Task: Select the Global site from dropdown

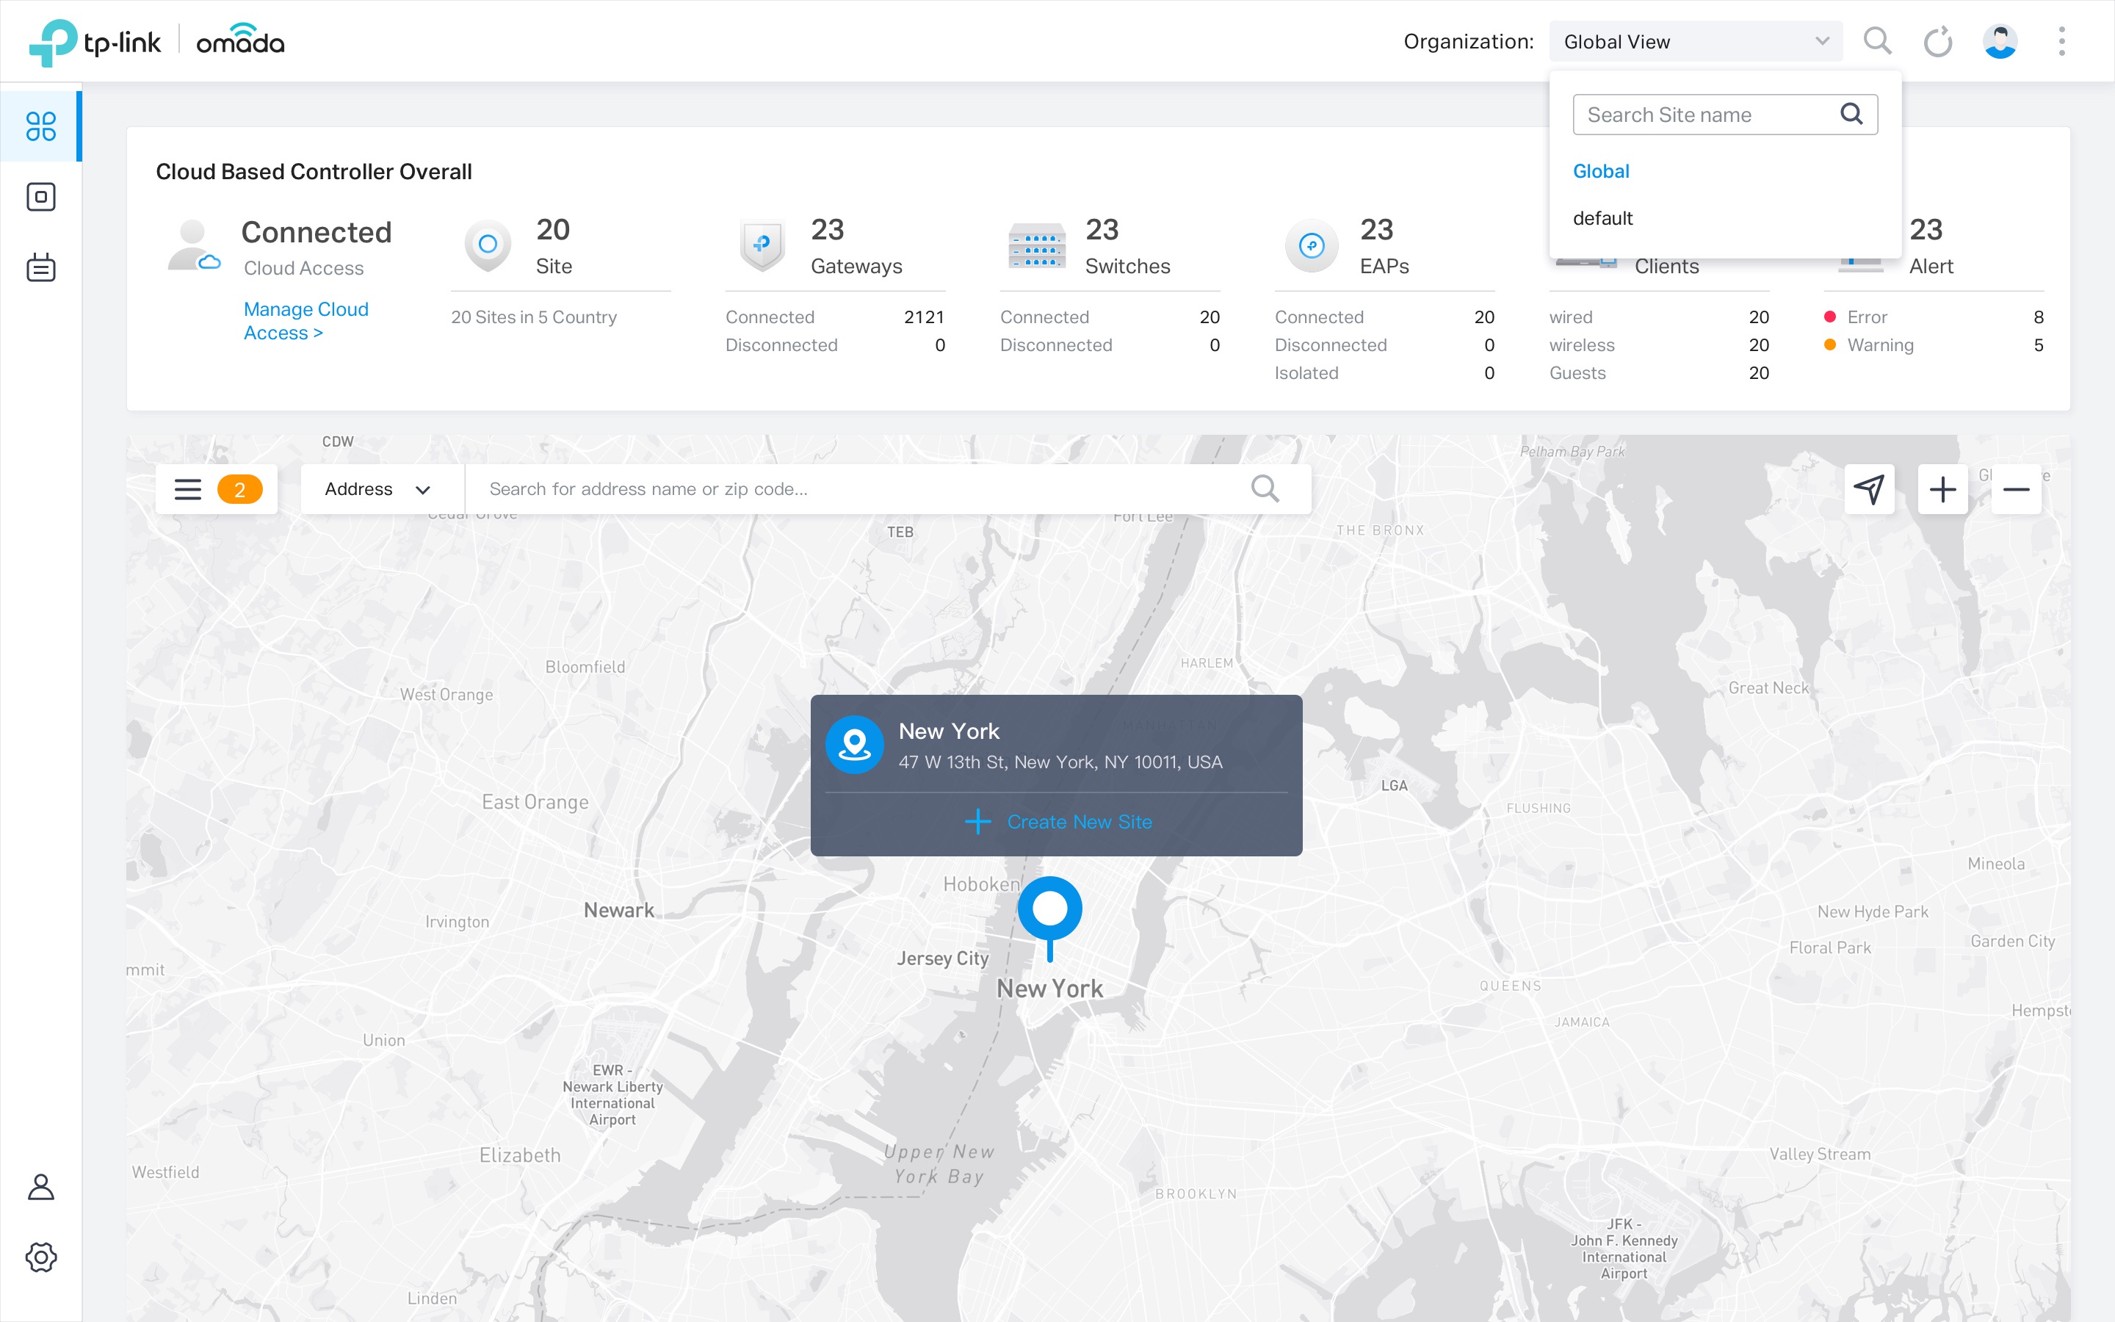Action: tap(1600, 169)
